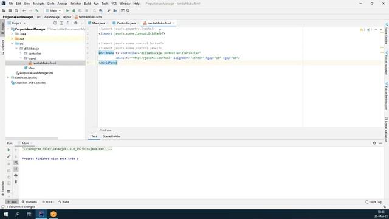Screen dimensions: 389x219
Task: Switch to the Controller.java tab
Action: (x=126, y=23)
